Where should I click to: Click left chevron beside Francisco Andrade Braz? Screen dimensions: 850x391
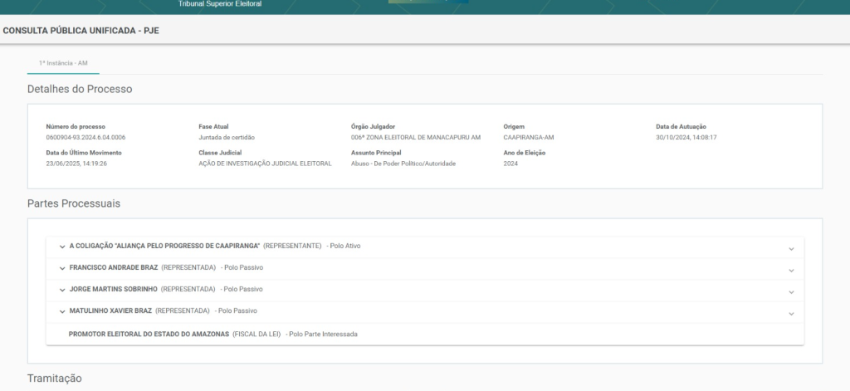pyautogui.click(x=62, y=268)
